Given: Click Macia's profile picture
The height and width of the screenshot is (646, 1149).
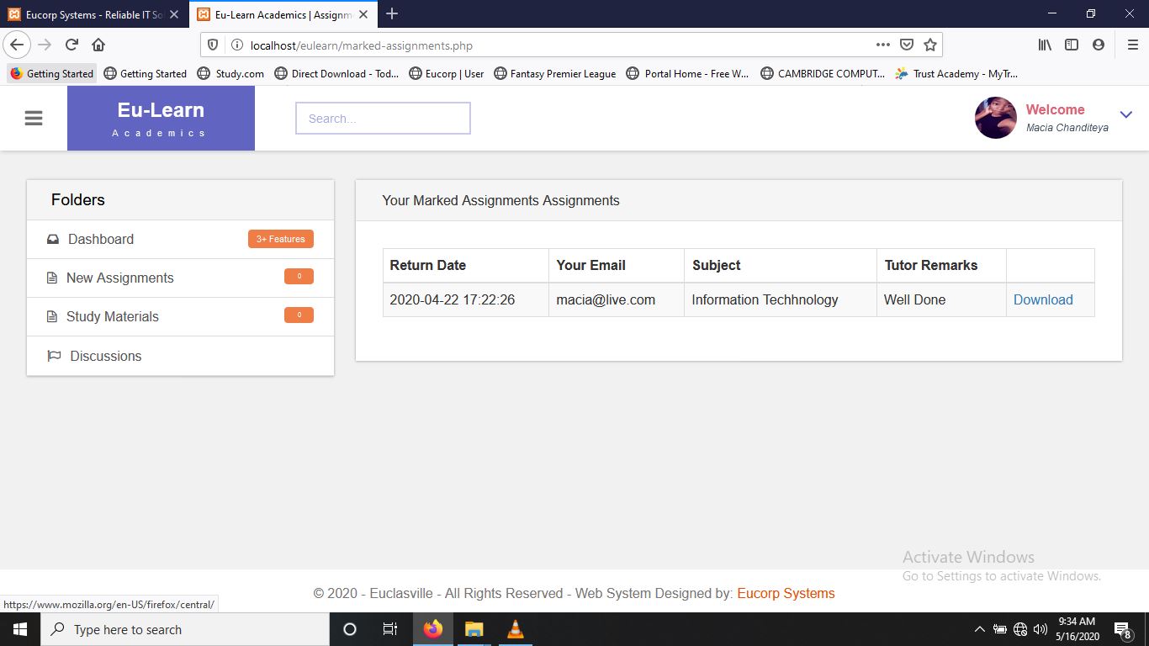Looking at the screenshot, I should [995, 118].
